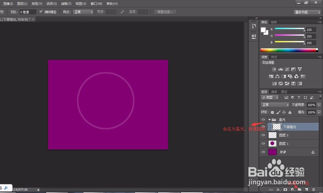This screenshot has width=323, height=193.
Task: Switch to the 通道 tab
Action: 274,92
